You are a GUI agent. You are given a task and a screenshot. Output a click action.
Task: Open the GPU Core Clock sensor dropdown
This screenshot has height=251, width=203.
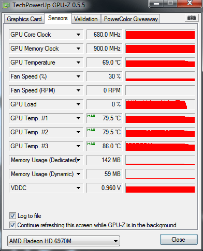tap(78, 35)
